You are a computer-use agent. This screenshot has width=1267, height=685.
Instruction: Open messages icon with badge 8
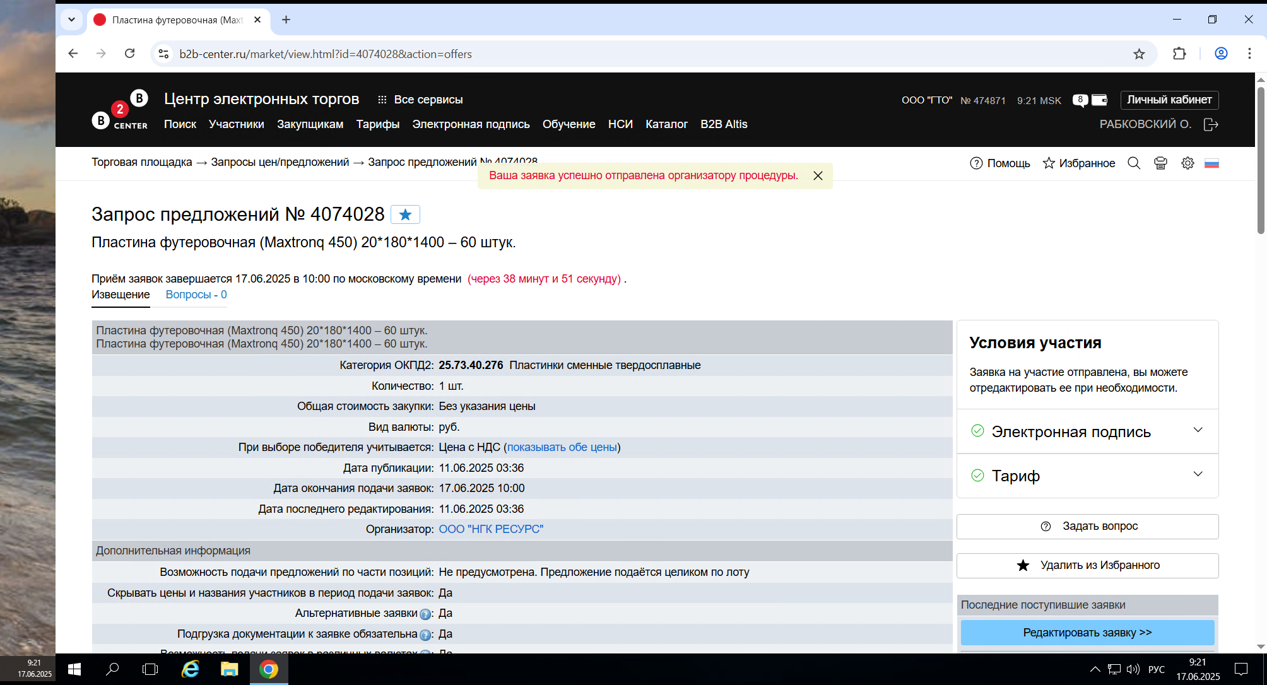(x=1080, y=100)
